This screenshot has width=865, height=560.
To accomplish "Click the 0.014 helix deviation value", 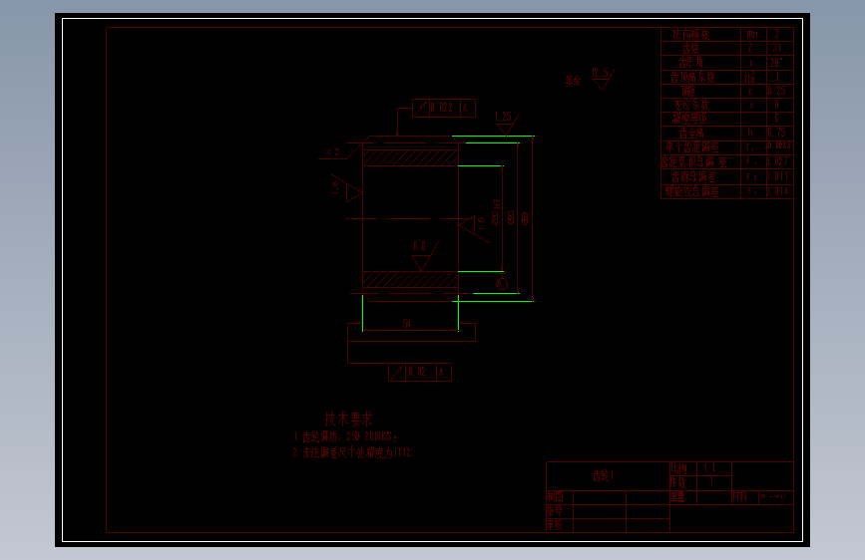I will (778, 190).
